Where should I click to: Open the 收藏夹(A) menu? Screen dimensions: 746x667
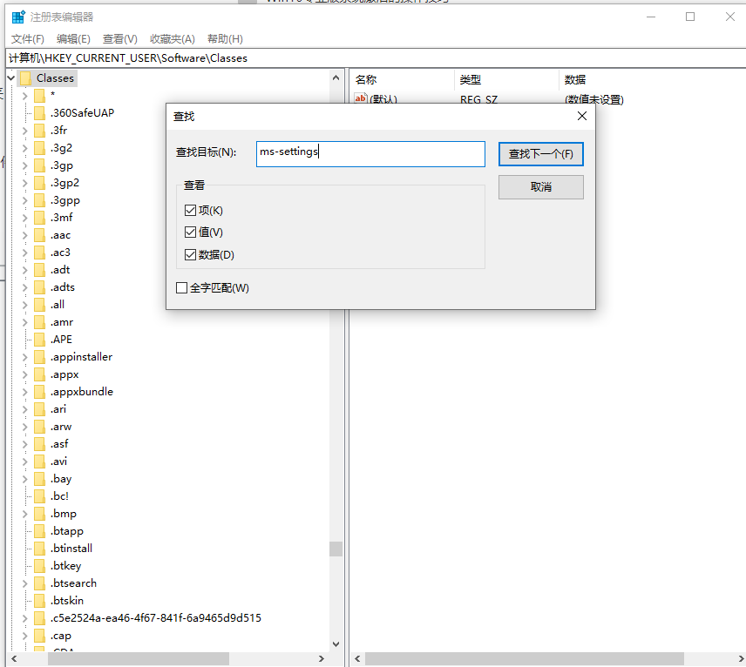tap(171, 38)
